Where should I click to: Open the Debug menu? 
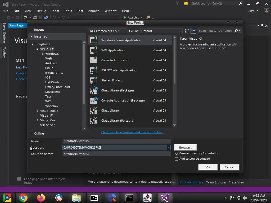pyautogui.click(x=41, y=11)
